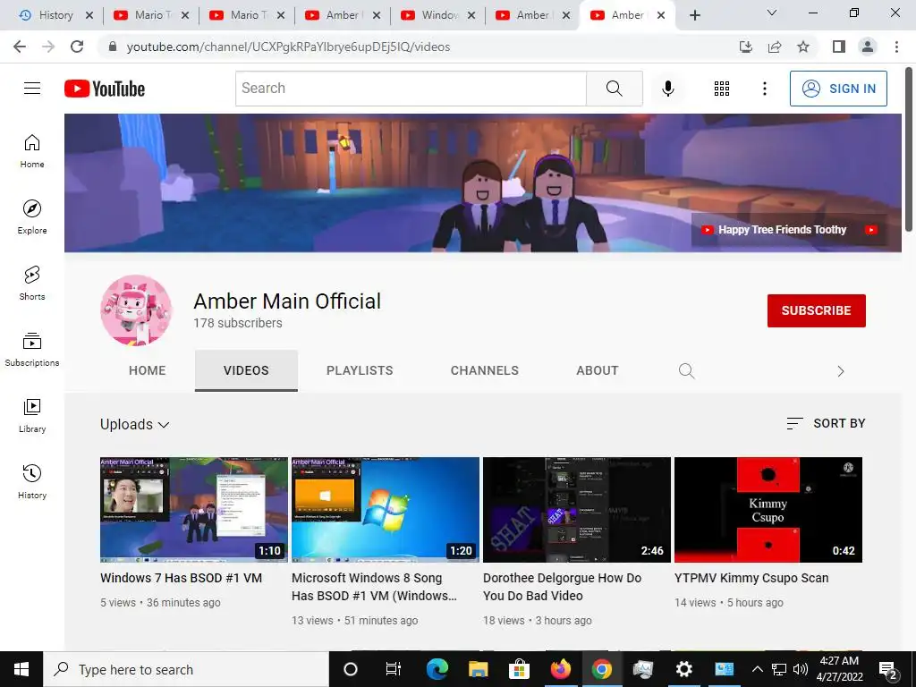Viewport: 916px width, 687px height.
Task: Open Shorts in the sidebar
Action: tap(32, 284)
